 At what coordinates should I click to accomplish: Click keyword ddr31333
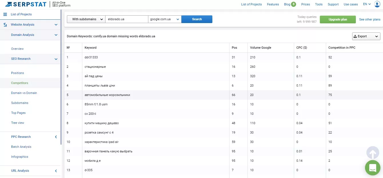tap(91, 57)
